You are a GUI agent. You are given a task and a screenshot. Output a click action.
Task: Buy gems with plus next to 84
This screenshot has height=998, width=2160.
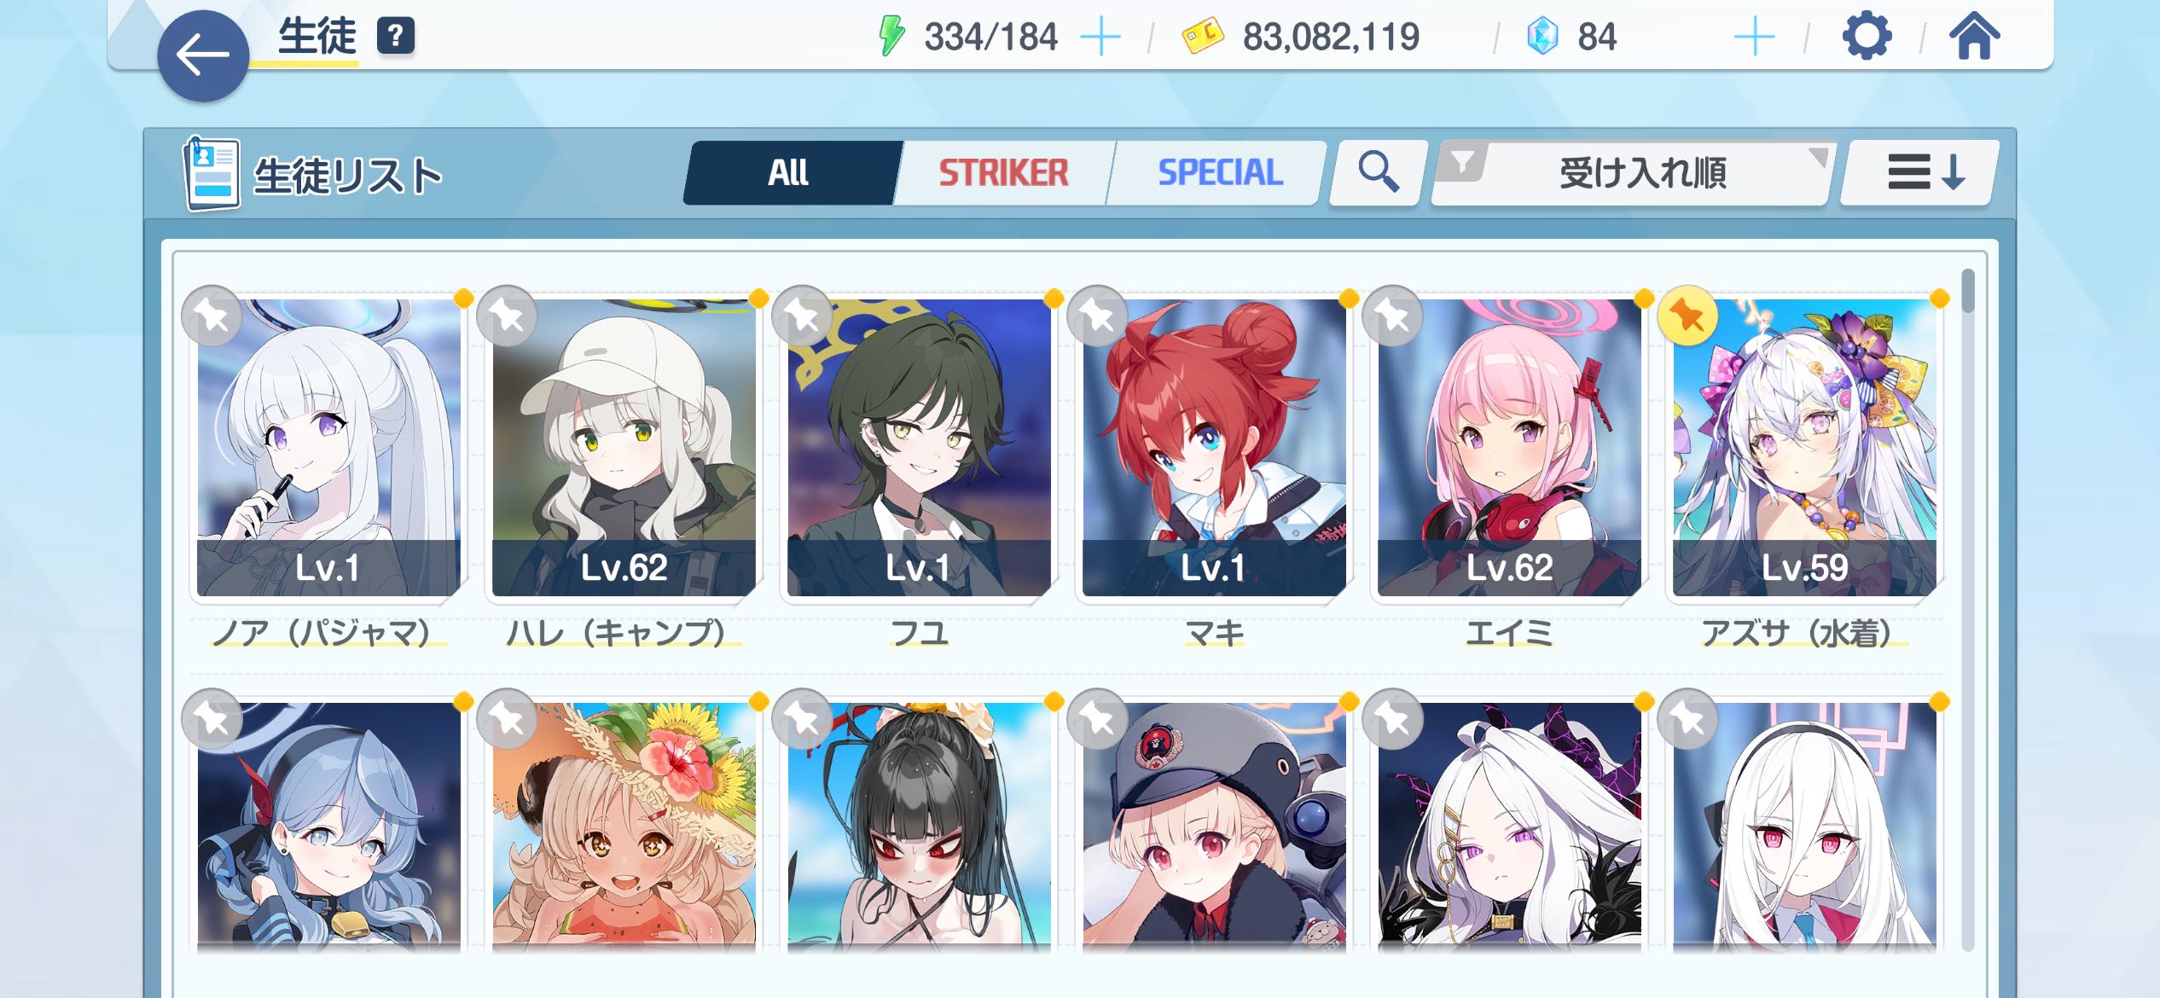(x=1754, y=38)
